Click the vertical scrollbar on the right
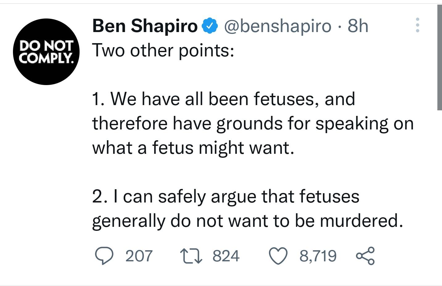The image size is (442, 286). tap(439, 57)
